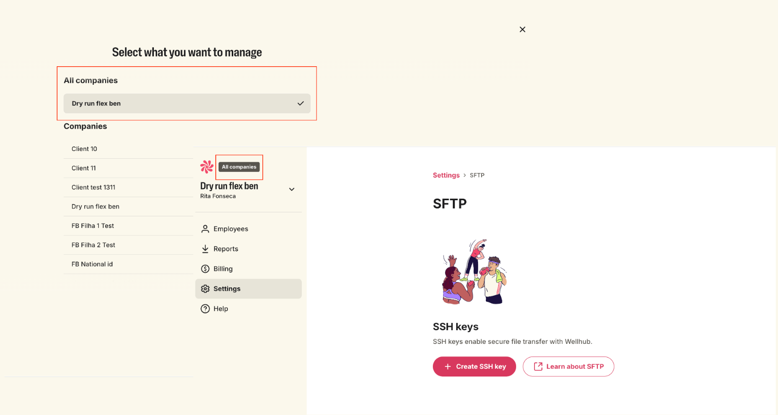Click the external link icon beside Learn about SFTP
The image size is (778, 415).
click(x=538, y=367)
